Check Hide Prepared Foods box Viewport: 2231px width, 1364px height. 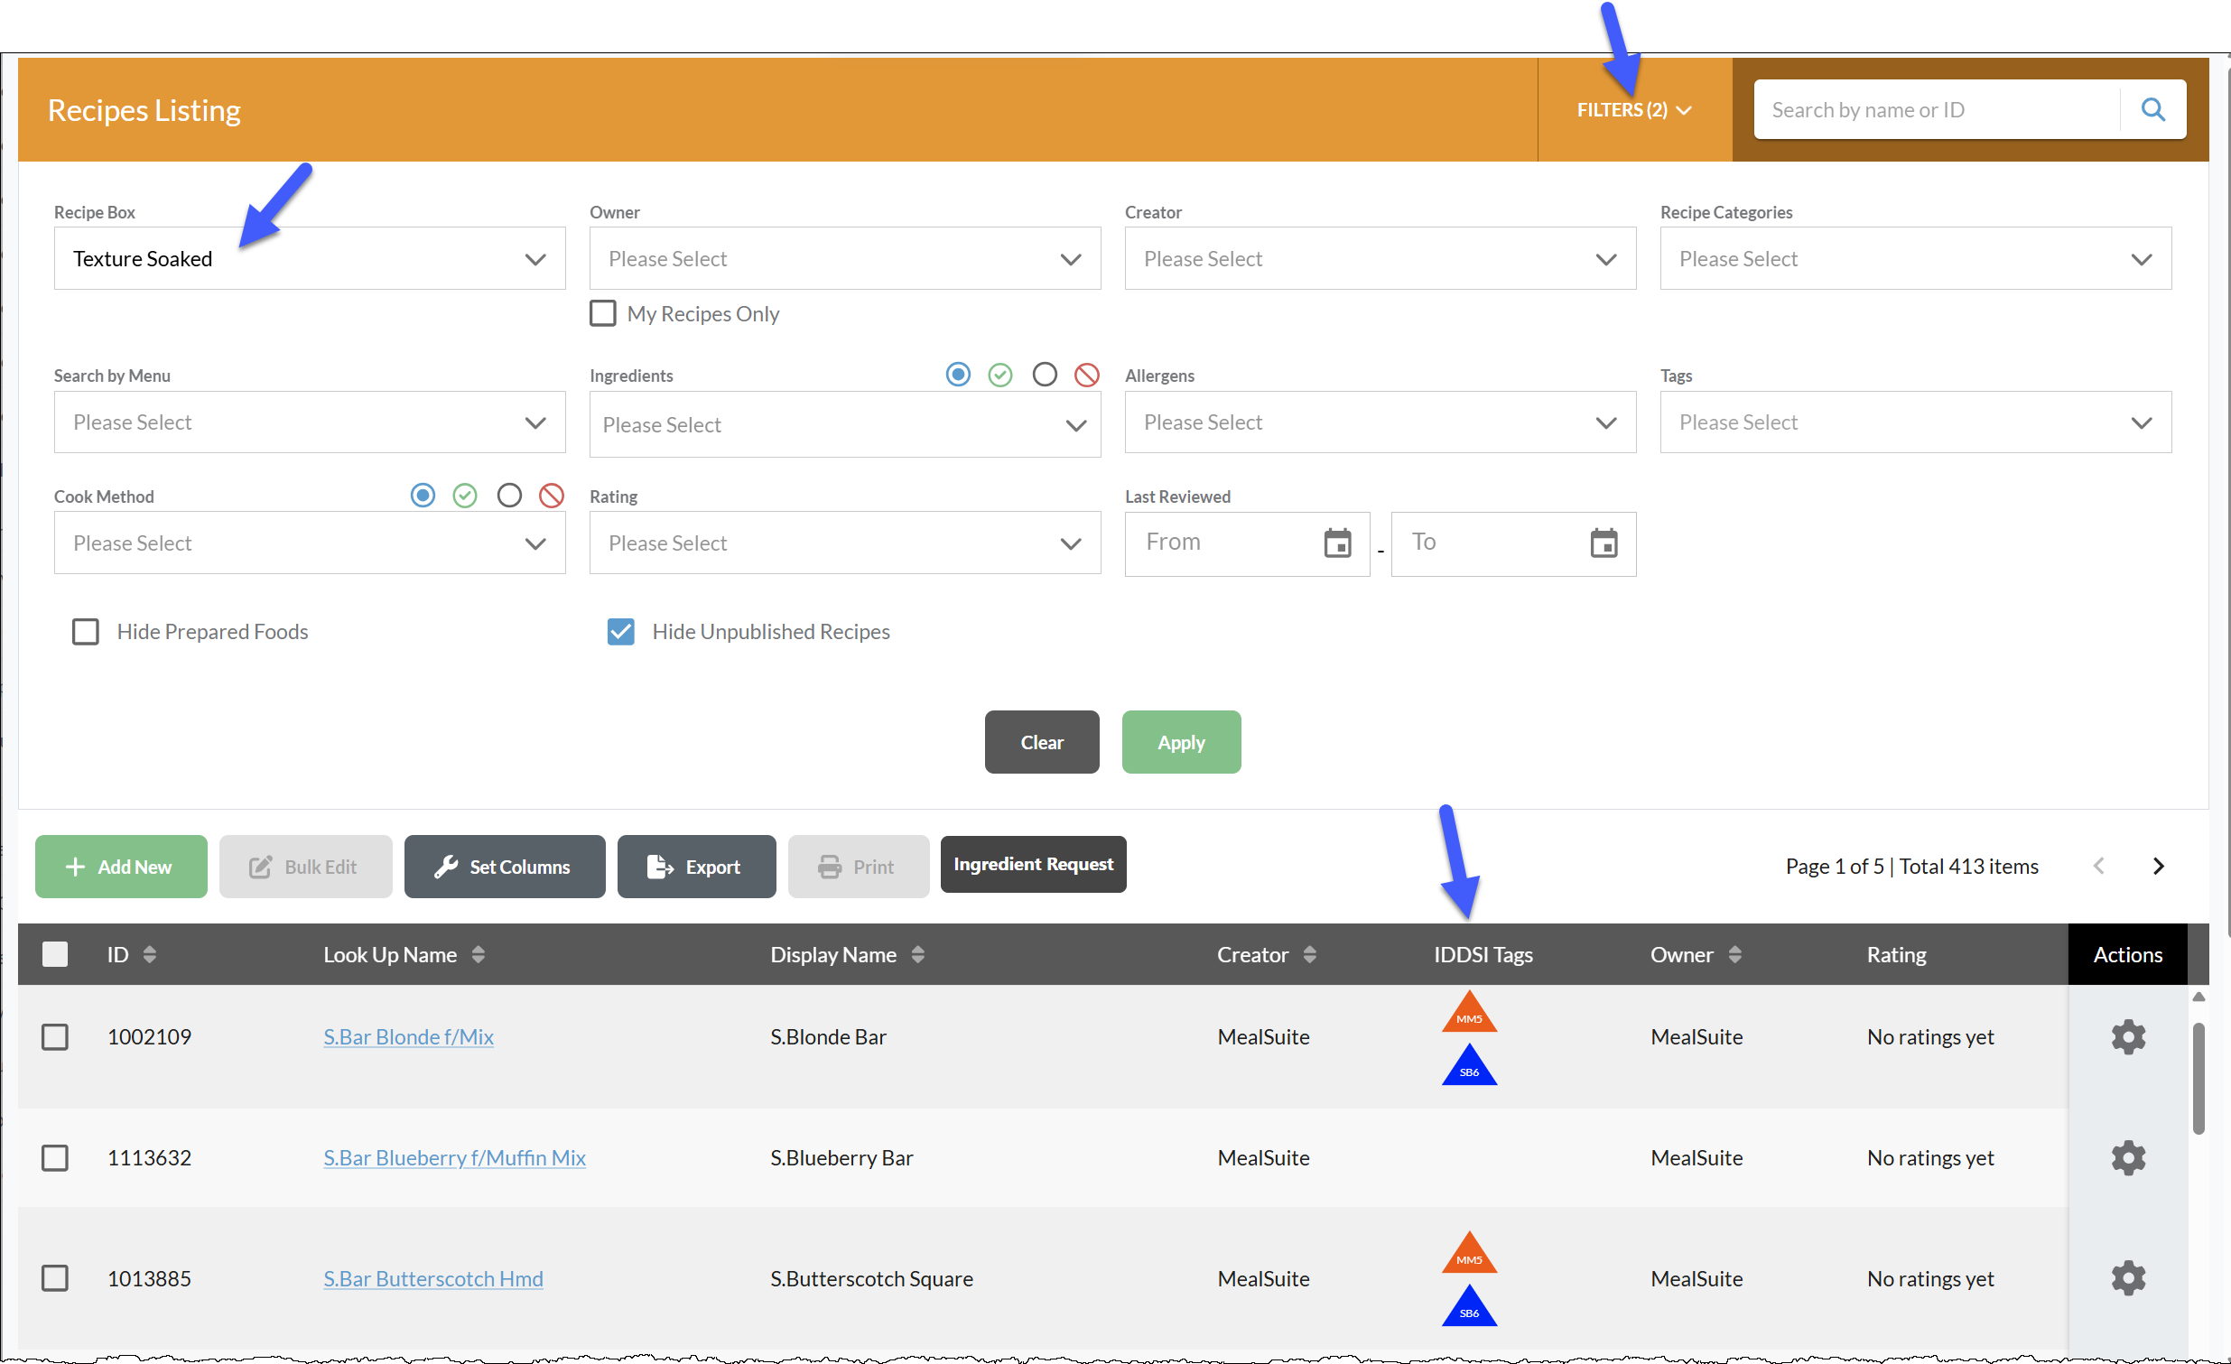[x=85, y=631]
